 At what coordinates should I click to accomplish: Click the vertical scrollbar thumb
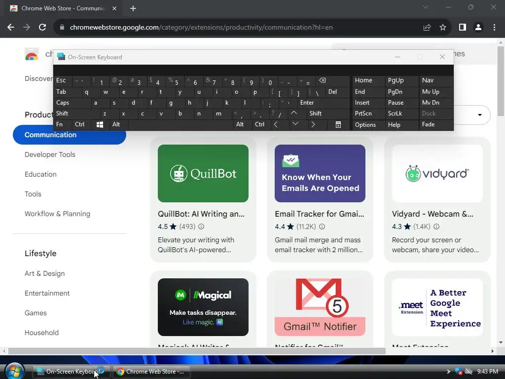501,80
